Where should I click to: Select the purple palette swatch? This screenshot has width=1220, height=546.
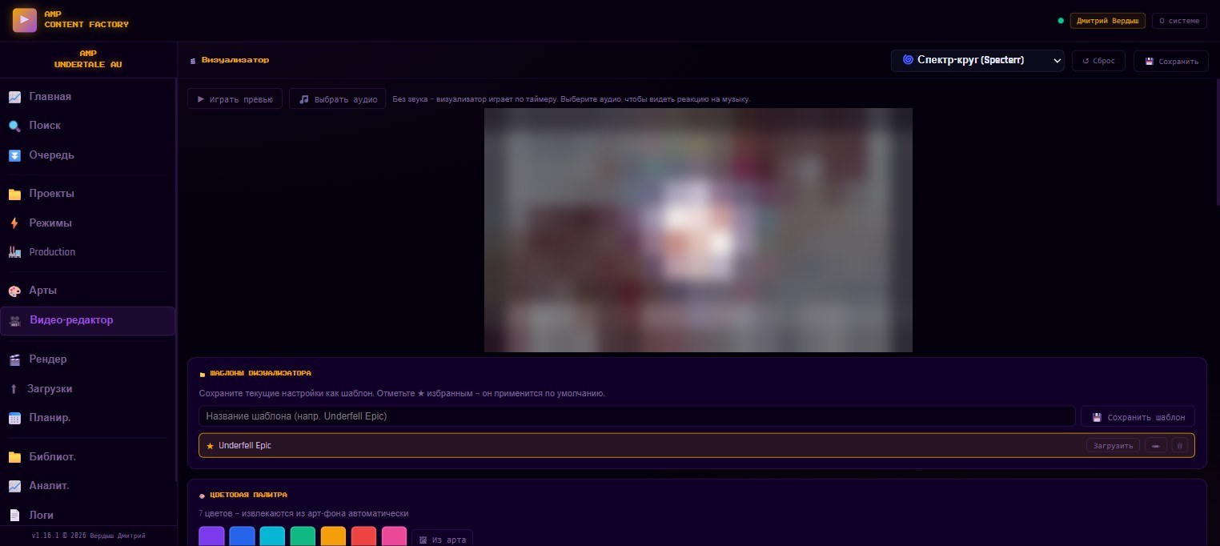coord(211,536)
